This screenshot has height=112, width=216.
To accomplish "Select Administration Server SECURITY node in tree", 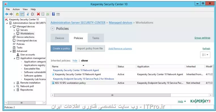I will [x=29, y=23].
